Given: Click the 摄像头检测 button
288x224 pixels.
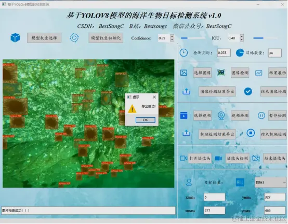Looking at the screenshot, I should (x=237, y=158).
